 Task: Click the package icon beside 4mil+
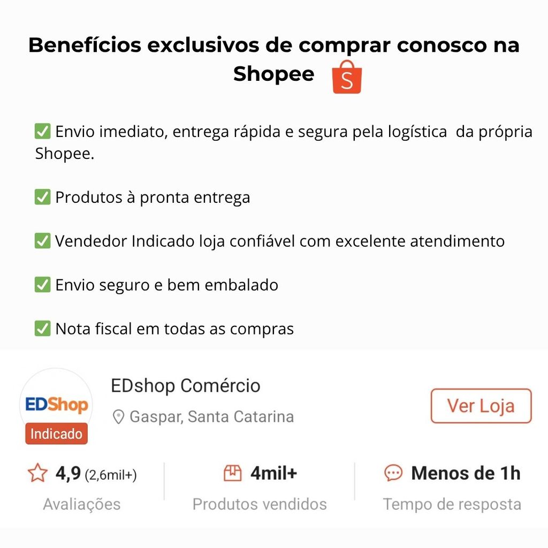[232, 473]
